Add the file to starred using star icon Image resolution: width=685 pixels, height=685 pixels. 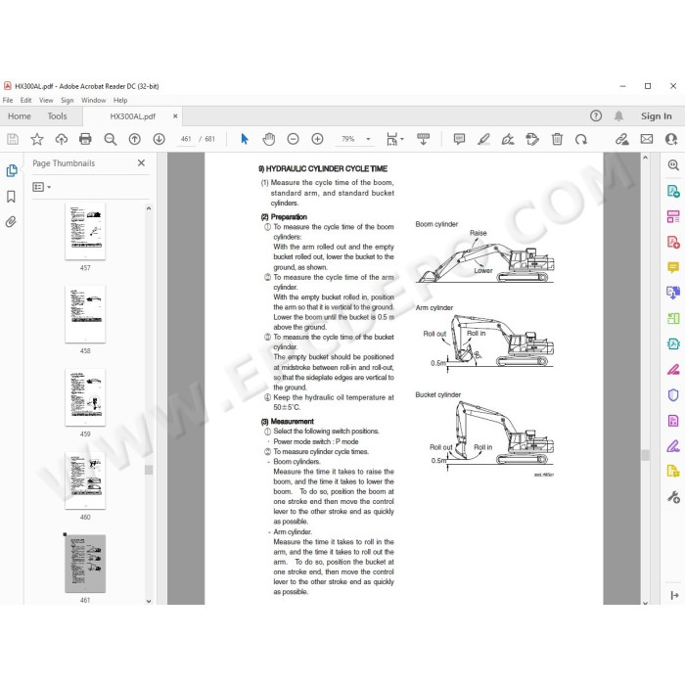(37, 139)
